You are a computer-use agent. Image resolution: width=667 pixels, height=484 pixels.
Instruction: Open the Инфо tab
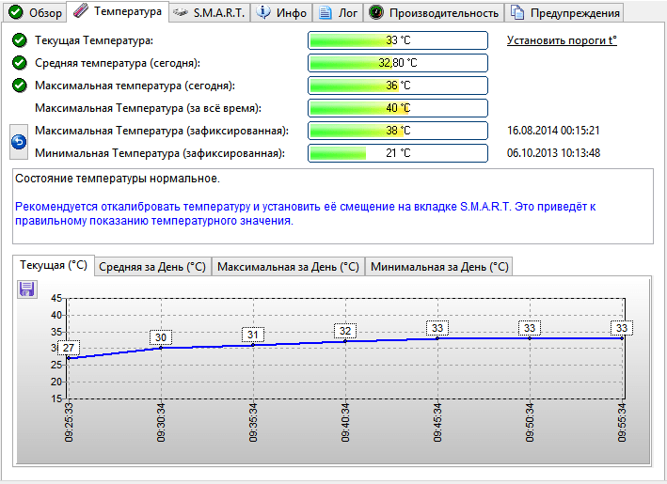click(x=281, y=13)
